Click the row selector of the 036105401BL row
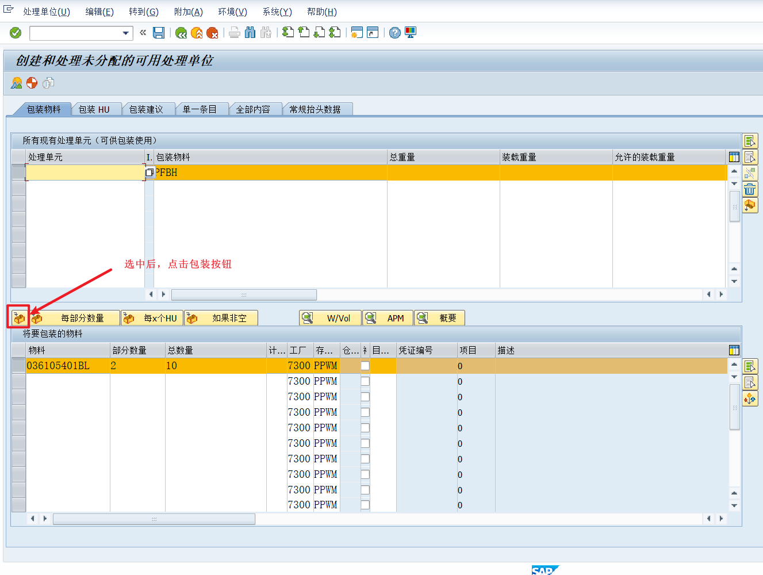Screen dimensions: 763x575 click(x=18, y=366)
